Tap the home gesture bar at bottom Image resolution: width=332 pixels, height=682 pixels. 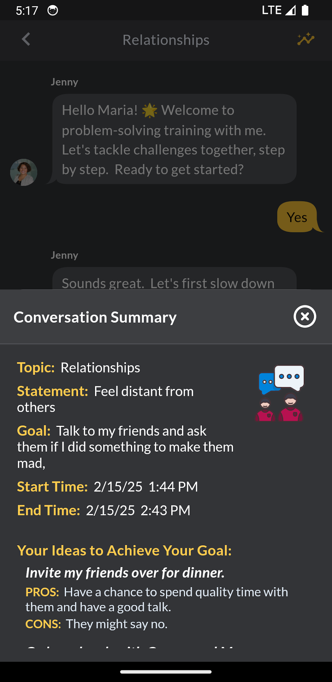click(x=166, y=672)
